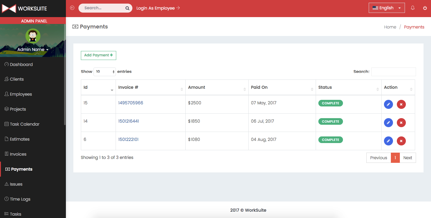
Task: Click the power logout icon
Action: pos(425,8)
